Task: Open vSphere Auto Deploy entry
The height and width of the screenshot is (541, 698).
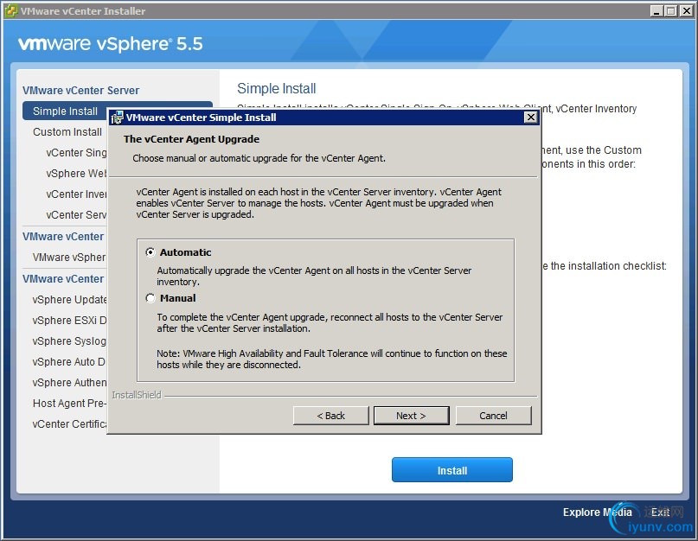Action: coord(69,362)
